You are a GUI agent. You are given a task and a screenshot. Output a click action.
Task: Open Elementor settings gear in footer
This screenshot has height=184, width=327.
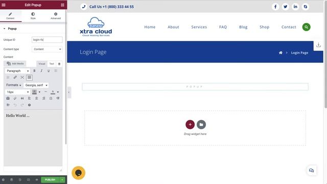pos(3,179)
